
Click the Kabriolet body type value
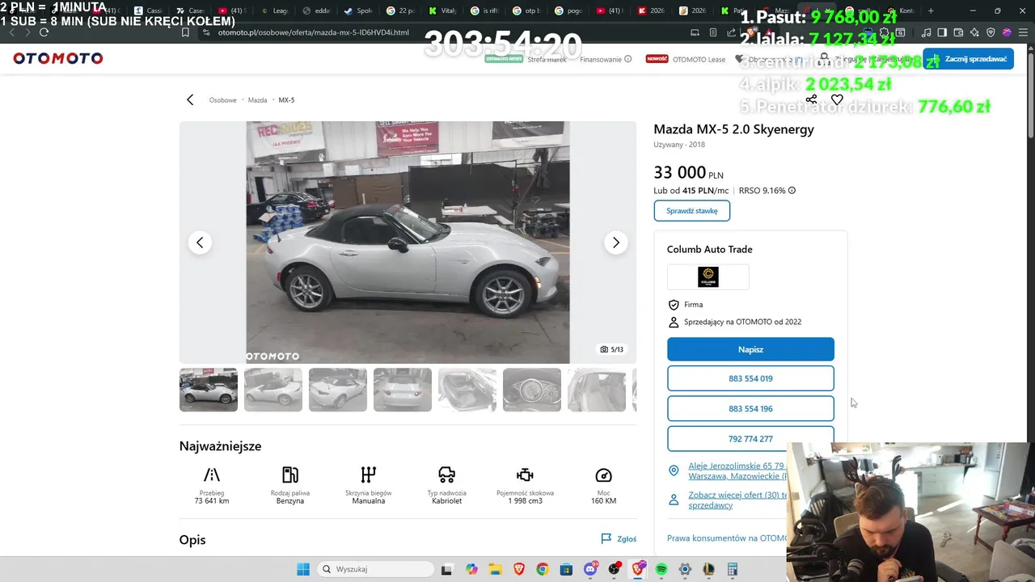[x=447, y=501]
